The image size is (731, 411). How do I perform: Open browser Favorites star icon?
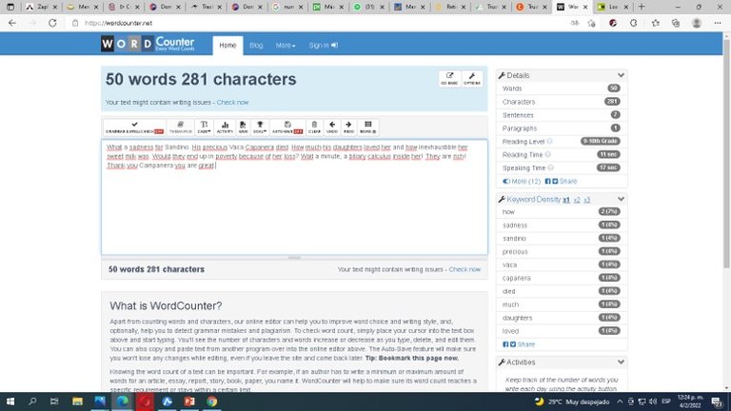click(656, 23)
